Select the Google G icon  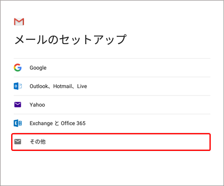click(18, 67)
